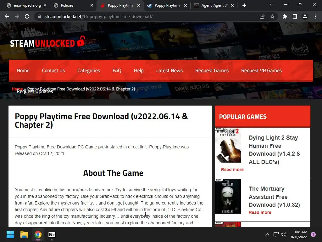Open the Home menu item

pos(23,71)
